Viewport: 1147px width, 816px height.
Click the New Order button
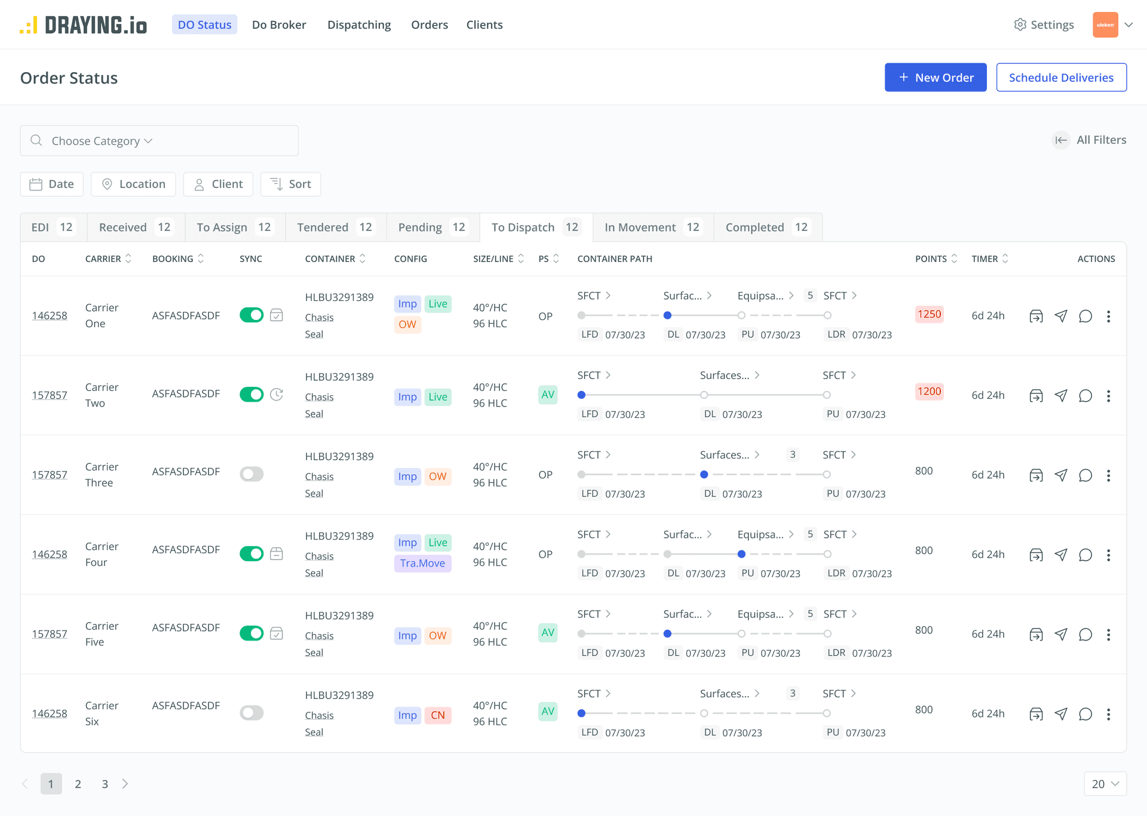coord(936,78)
